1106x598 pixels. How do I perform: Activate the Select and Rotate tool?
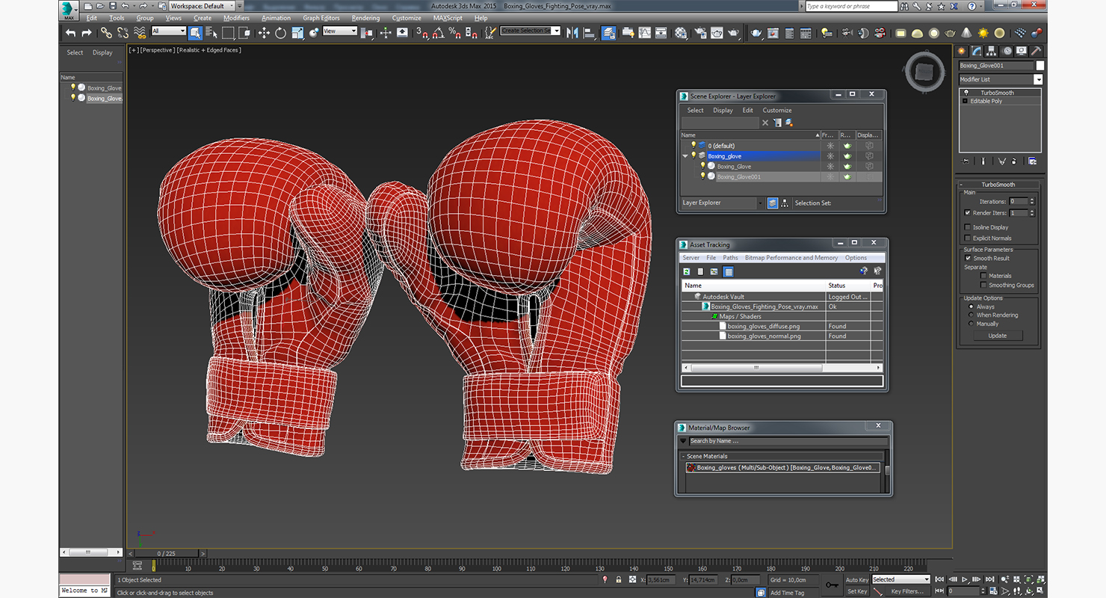click(x=280, y=33)
